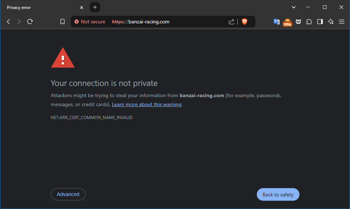Image resolution: width=350 pixels, height=209 pixels.
Task: Open the Extensions puzzle piece menu
Action: point(309,22)
